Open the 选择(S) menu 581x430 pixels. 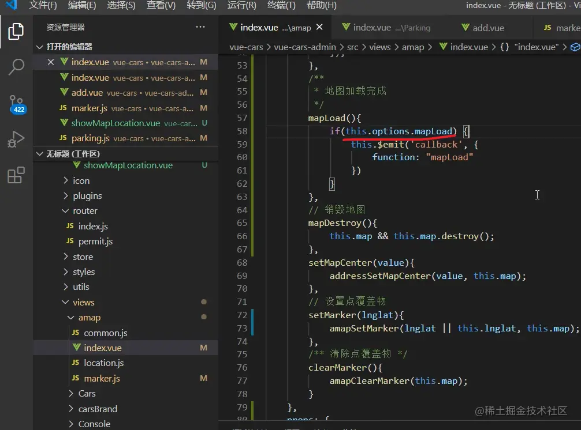pos(121,5)
